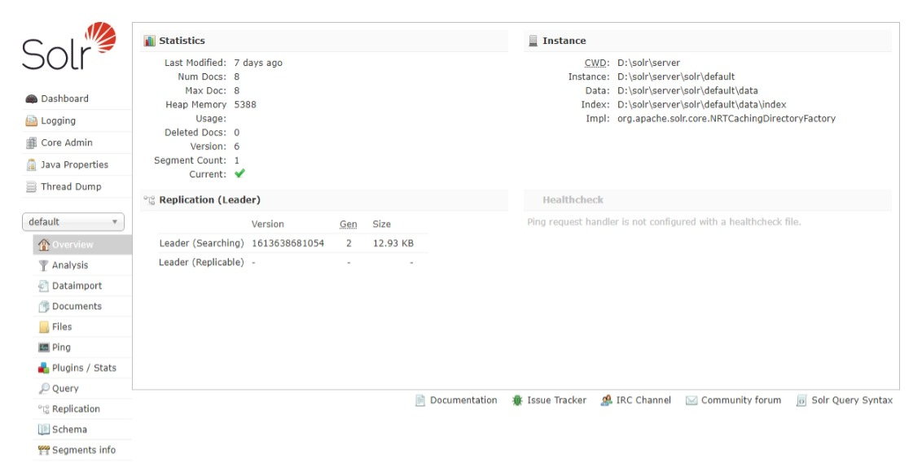The height and width of the screenshot is (467, 922).
Task: Click the Ping terminal icon
Action: coord(43,347)
